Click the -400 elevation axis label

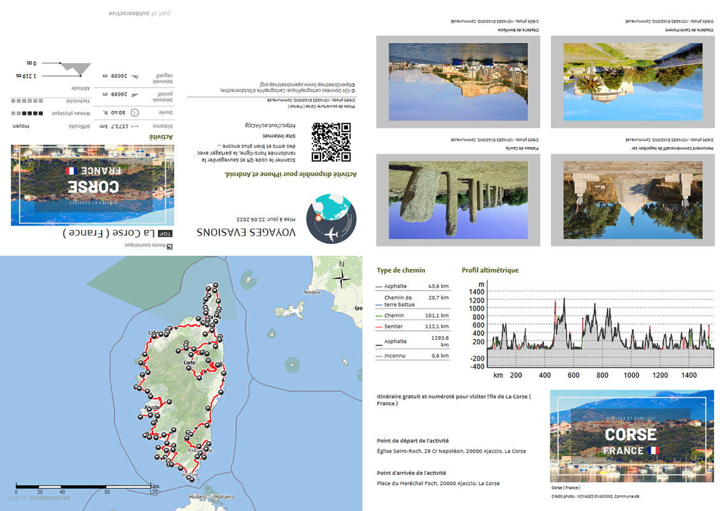[x=477, y=367]
